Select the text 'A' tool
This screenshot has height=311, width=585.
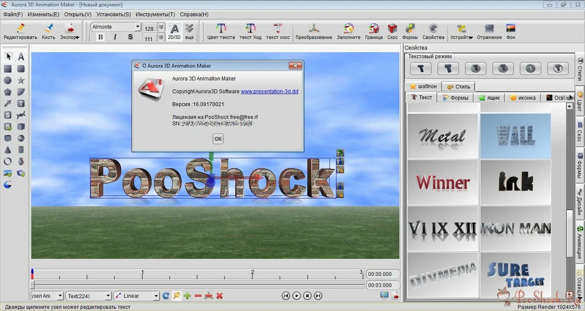(21, 56)
